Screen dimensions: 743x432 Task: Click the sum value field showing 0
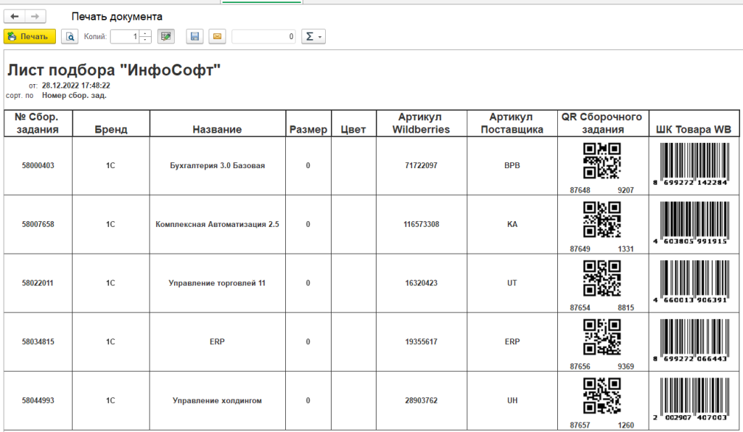[264, 36]
